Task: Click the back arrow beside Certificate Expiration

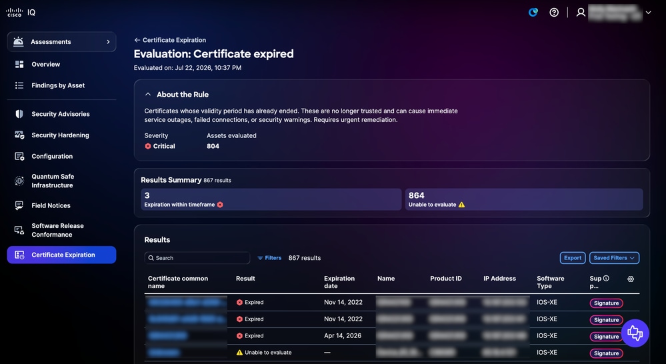Action: coord(137,40)
